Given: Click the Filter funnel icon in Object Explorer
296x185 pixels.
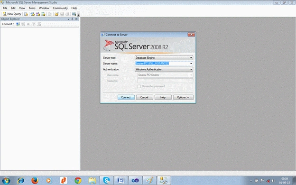Looking at the screenshot, I should [34, 24].
